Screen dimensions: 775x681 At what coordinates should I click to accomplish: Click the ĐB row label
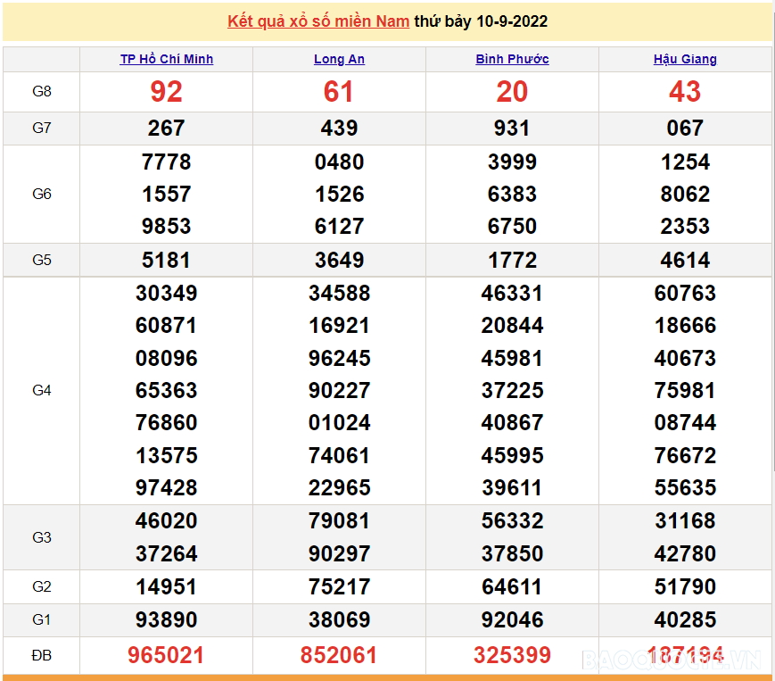42,656
